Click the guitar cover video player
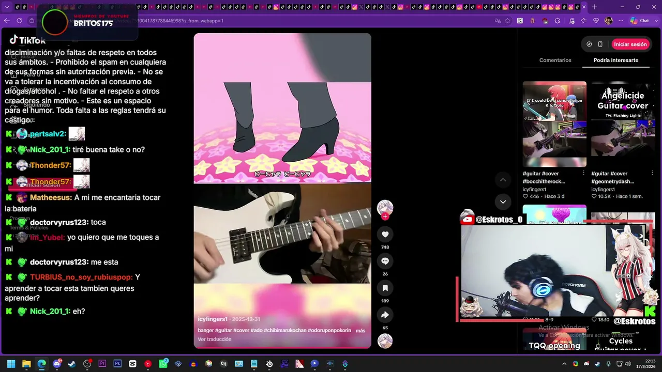This screenshot has height=372, width=662. pos(282,191)
